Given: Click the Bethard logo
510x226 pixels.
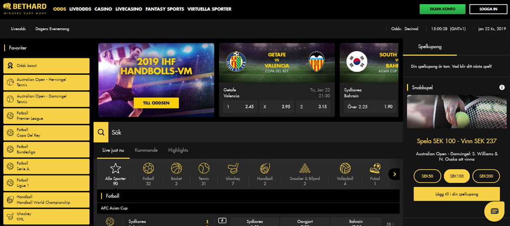Looking at the screenshot, I should point(25,9).
